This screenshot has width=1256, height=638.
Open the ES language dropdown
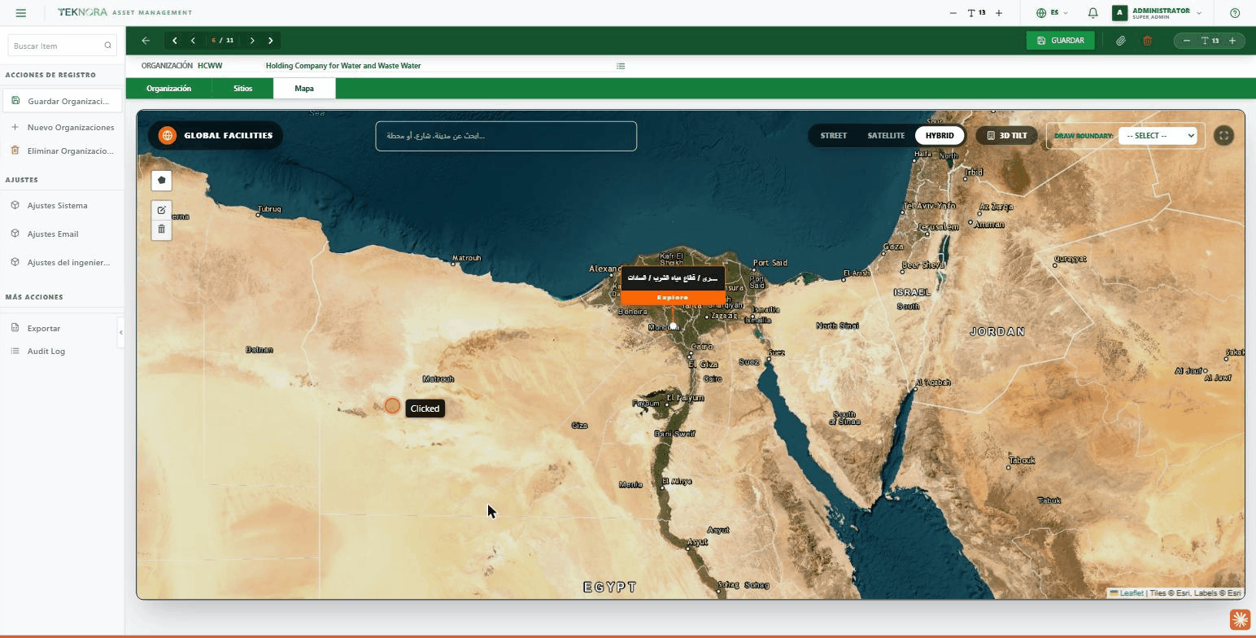(x=1052, y=13)
